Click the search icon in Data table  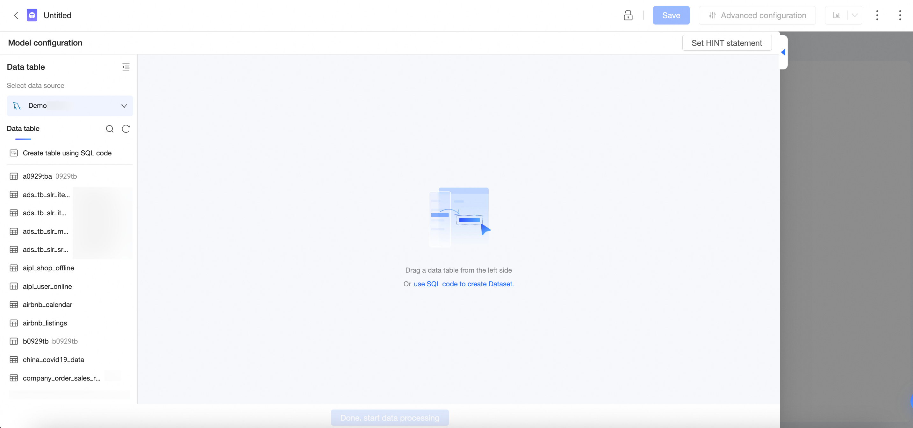pos(110,129)
